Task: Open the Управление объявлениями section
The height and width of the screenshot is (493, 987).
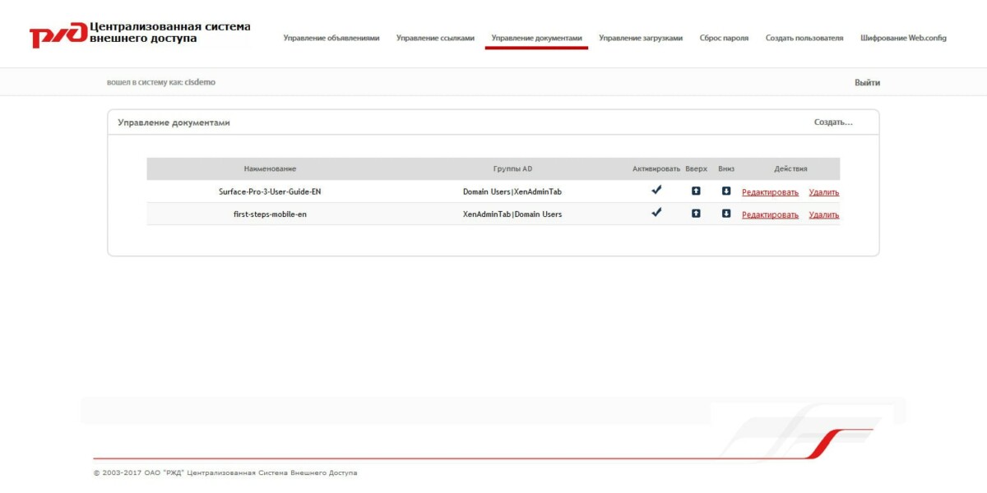Action: coord(332,37)
